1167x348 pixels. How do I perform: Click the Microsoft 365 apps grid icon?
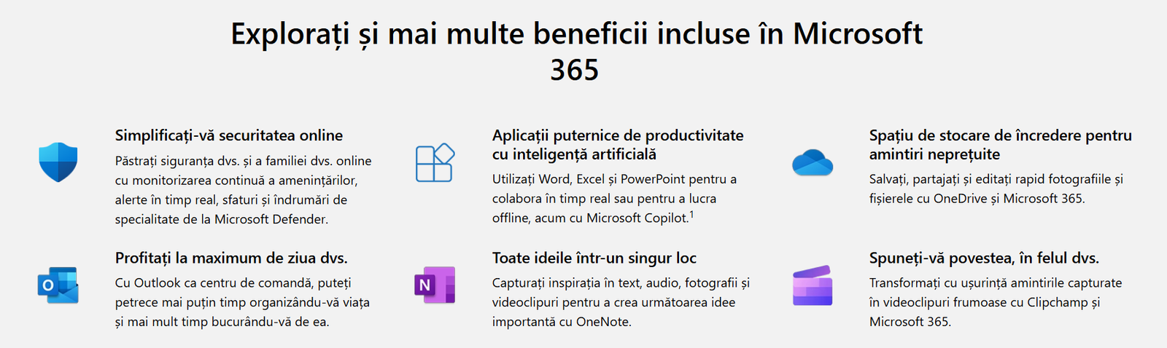[435, 162]
